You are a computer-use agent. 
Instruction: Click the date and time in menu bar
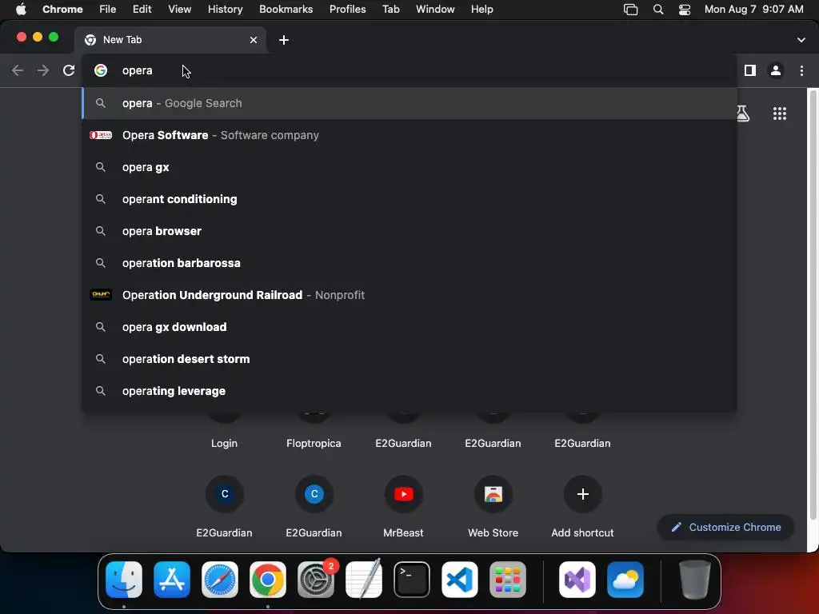pyautogui.click(x=753, y=10)
